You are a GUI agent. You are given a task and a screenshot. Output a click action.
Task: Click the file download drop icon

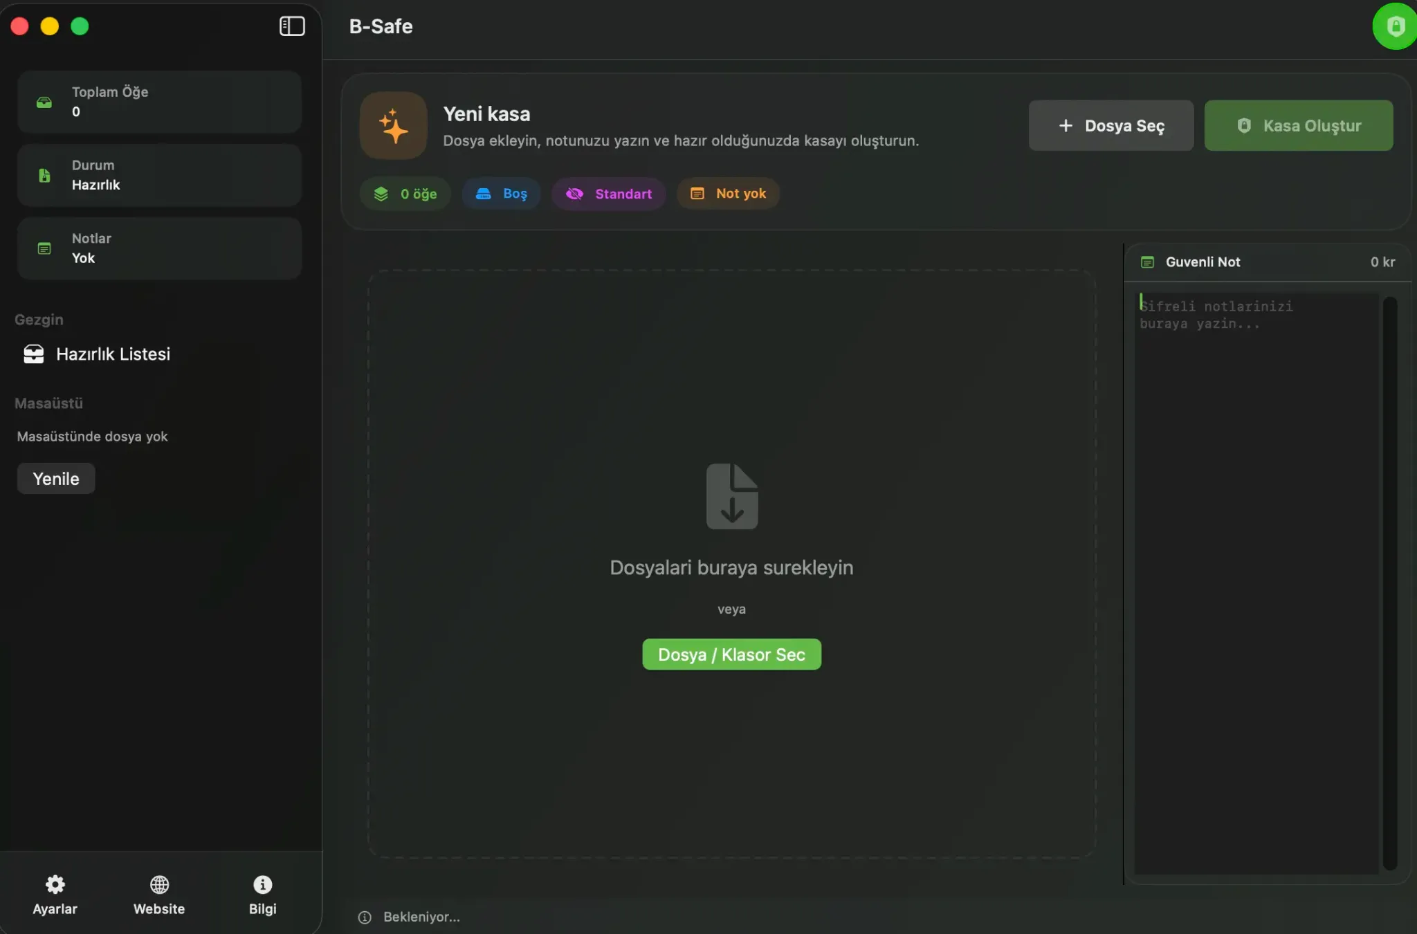[x=731, y=496]
